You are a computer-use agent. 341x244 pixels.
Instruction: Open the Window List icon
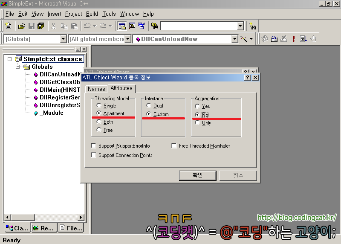point(142,26)
